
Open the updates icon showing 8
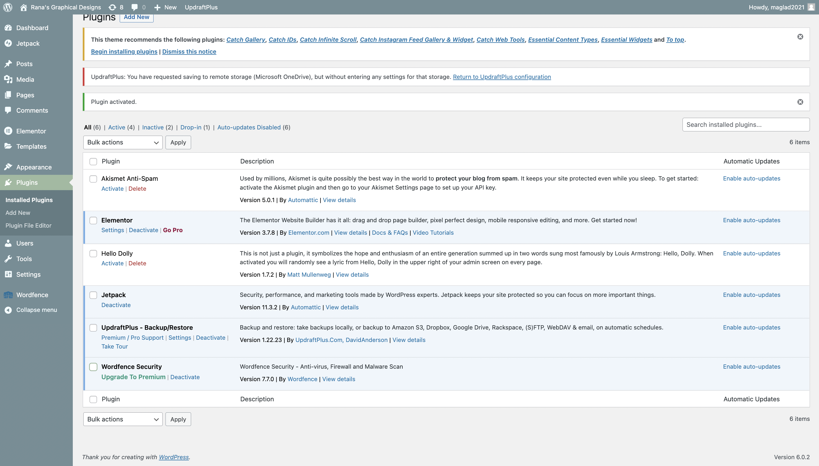click(x=112, y=7)
